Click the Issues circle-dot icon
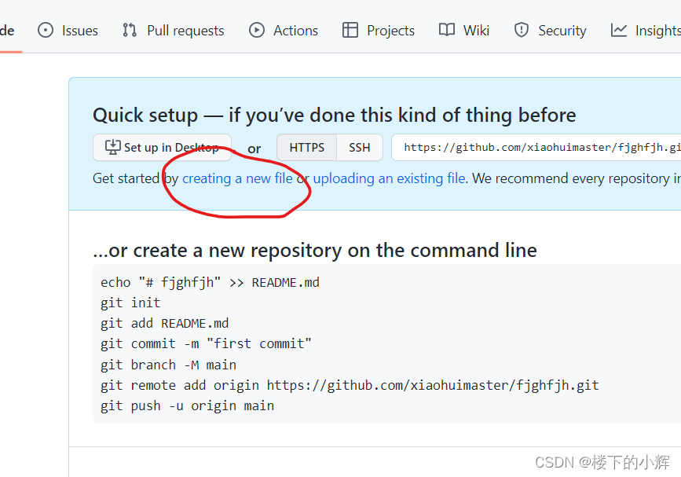Screen dimensions: 681x477 point(46,31)
